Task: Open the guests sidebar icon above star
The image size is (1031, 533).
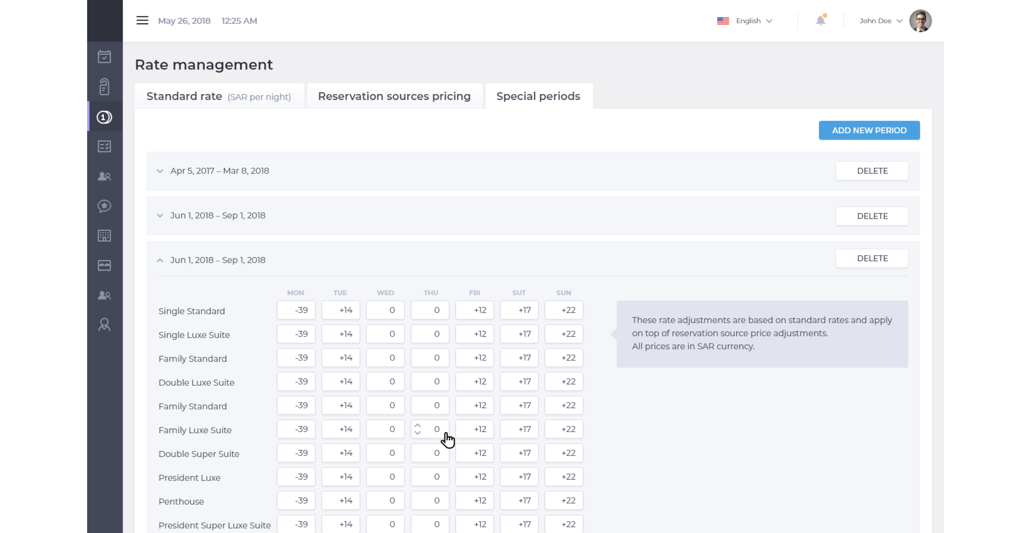Action: point(104,176)
